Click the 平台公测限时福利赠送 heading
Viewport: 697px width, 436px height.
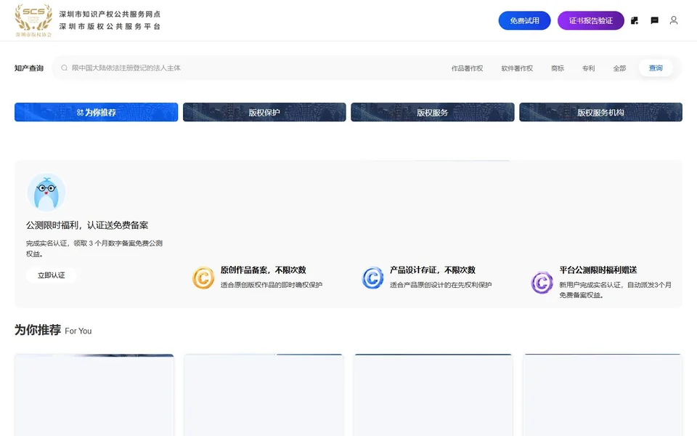598,270
